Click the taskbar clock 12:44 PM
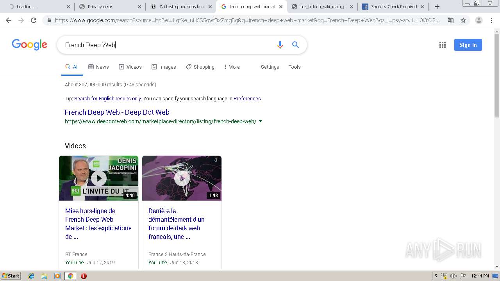The height and width of the screenshot is (281, 500). click(480, 276)
